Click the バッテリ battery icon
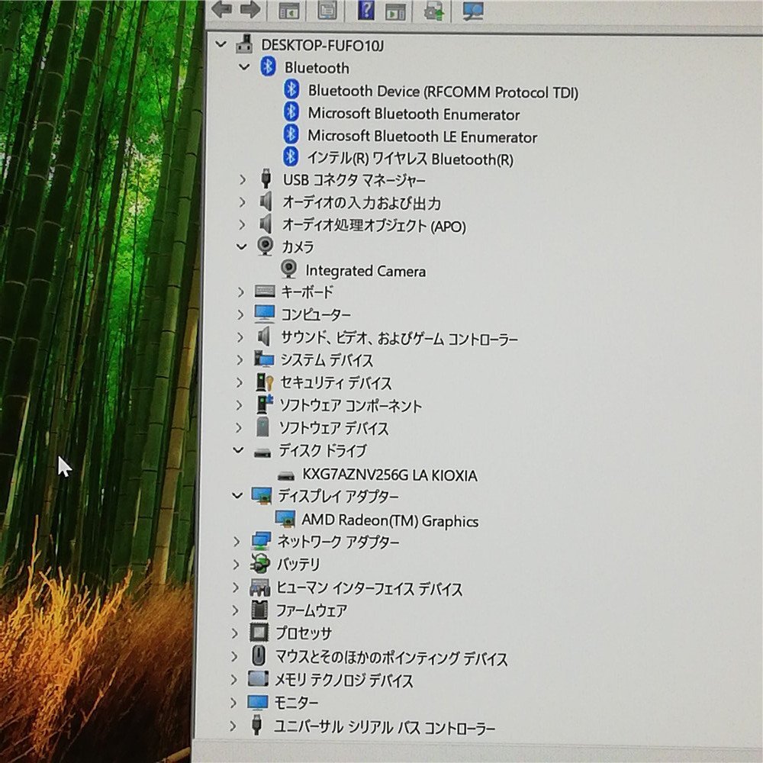The width and height of the screenshot is (763, 763). pos(260,564)
